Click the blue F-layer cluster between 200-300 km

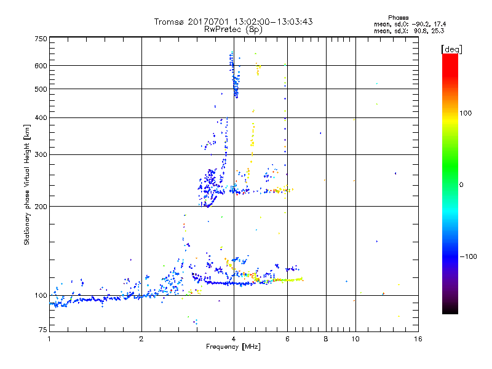(210, 188)
